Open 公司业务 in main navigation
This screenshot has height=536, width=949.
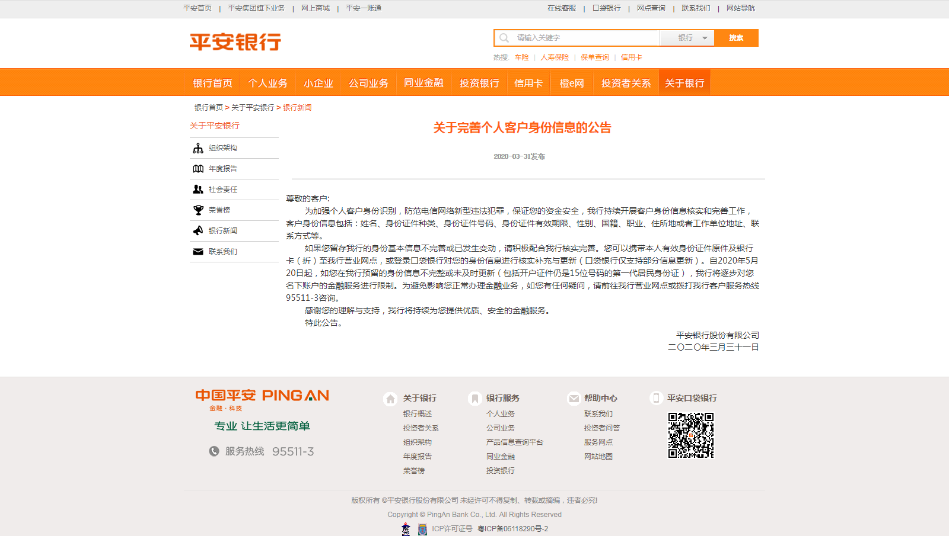click(x=368, y=83)
